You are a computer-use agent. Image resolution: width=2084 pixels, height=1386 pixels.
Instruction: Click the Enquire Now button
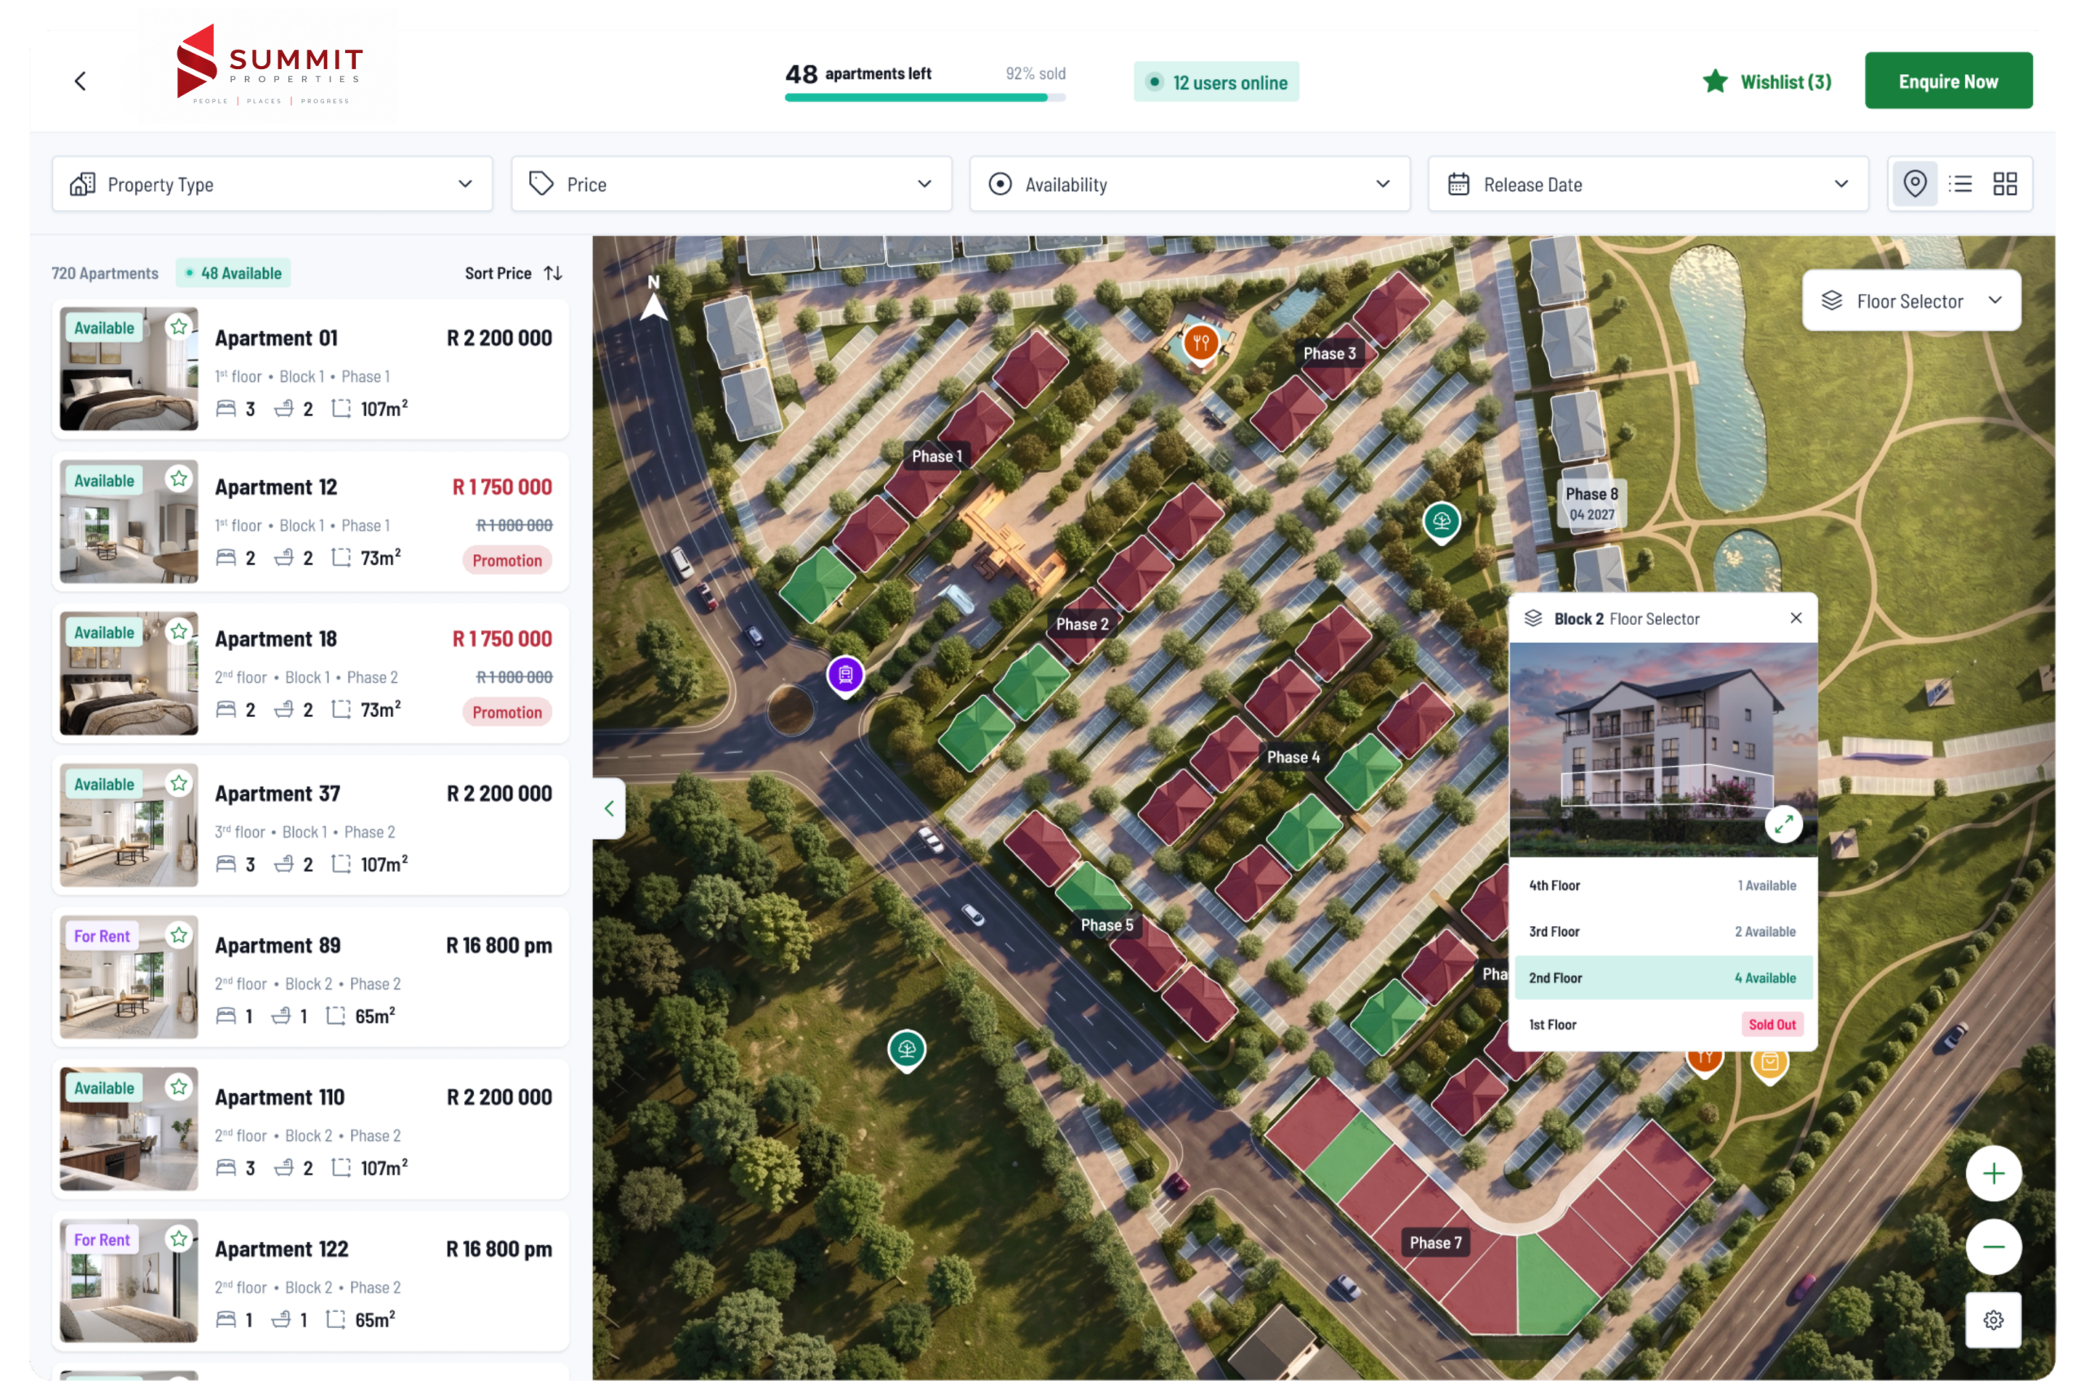(x=1948, y=81)
